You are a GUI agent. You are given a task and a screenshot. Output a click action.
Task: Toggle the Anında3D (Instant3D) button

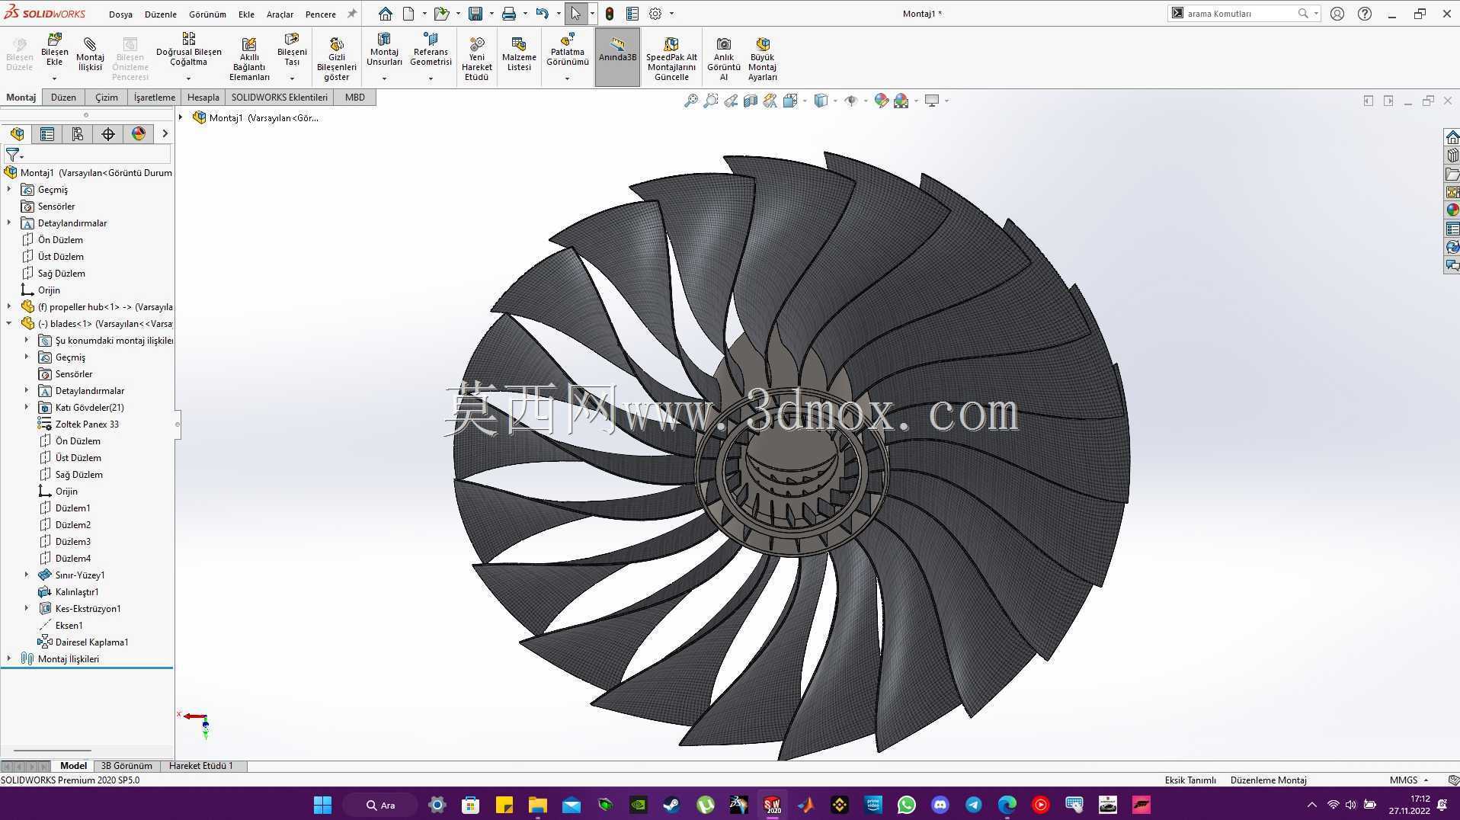[x=617, y=56]
